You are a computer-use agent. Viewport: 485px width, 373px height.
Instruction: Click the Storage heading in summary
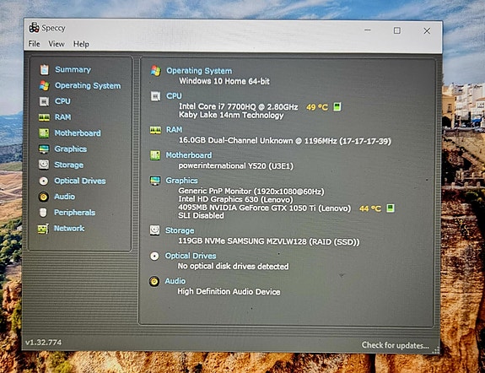click(x=180, y=230)
